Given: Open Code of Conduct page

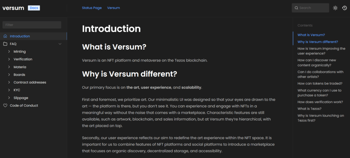Looking at the screenshot, I should (24, 106).
